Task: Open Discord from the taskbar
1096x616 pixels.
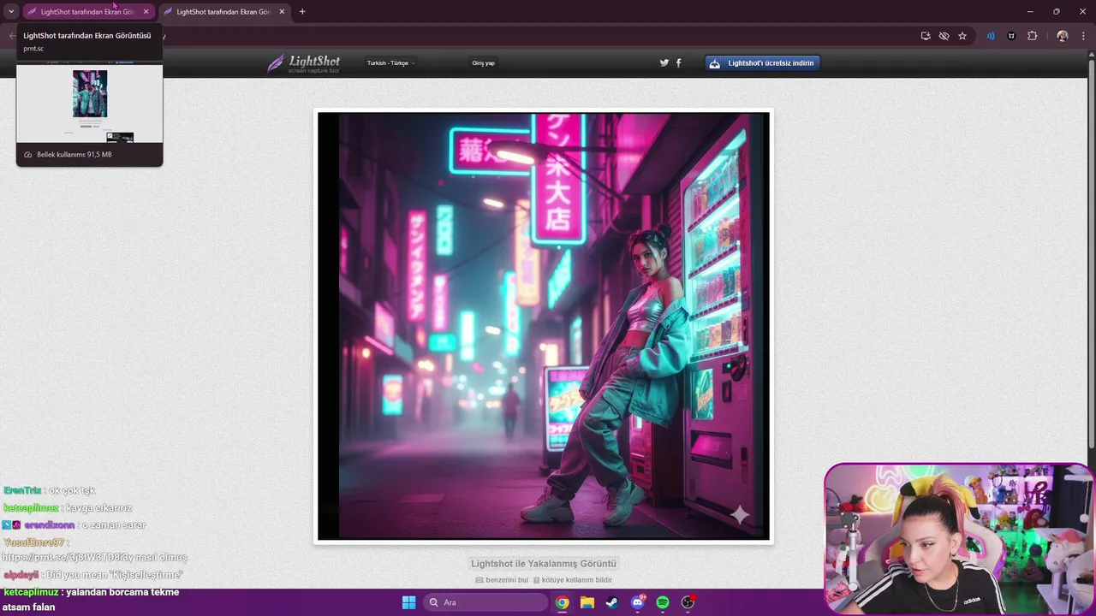Action: [x=637, y=602]
